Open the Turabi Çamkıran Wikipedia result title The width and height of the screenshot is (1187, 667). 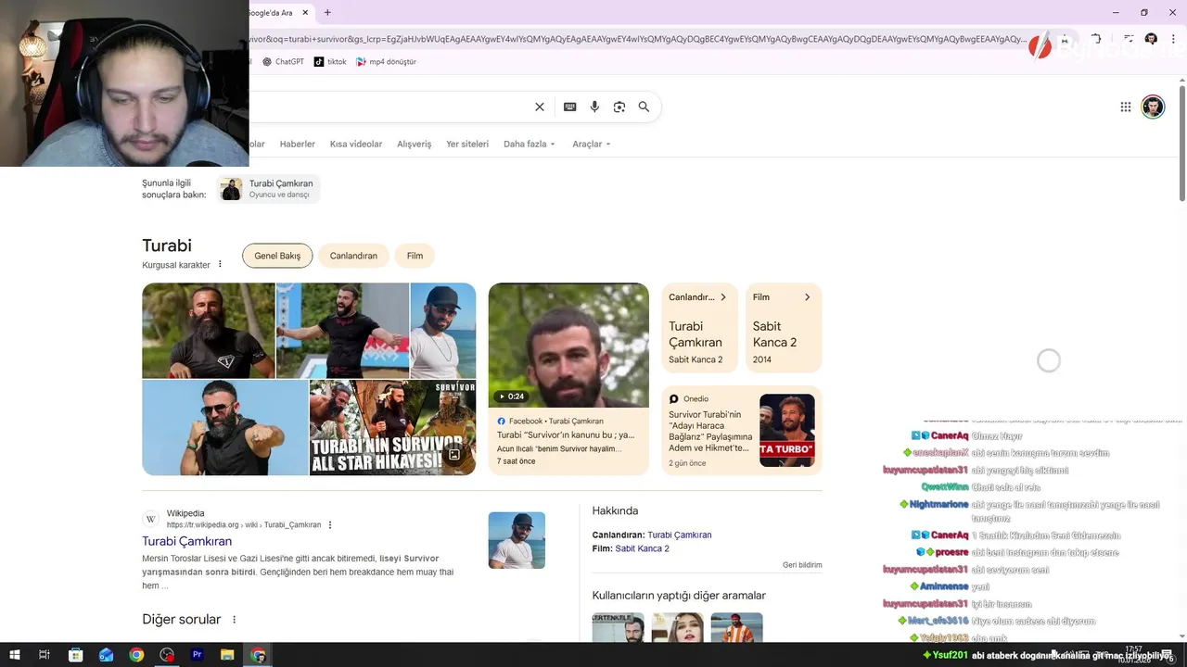pyautogui.click(x=186, y=541)
